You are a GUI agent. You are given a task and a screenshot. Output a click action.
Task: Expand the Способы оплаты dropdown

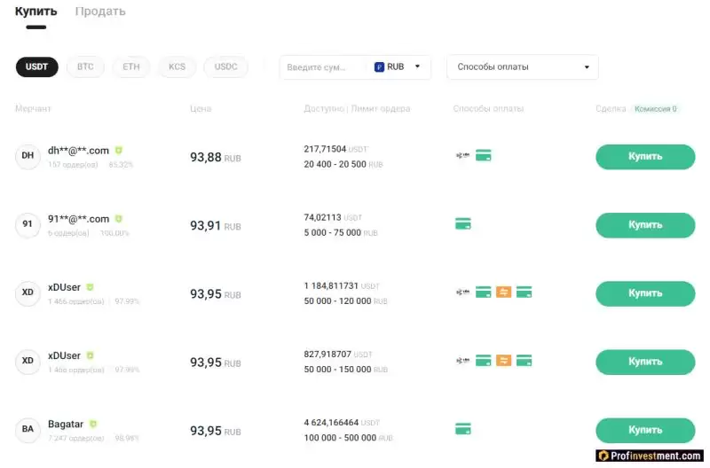pyautogui.click(x=522, y=67)
